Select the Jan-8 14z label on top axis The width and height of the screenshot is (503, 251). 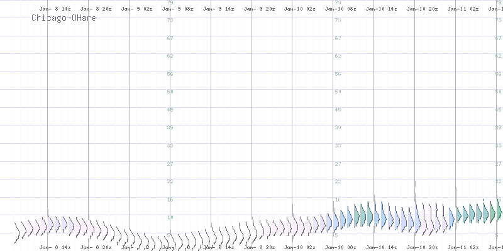55,10
